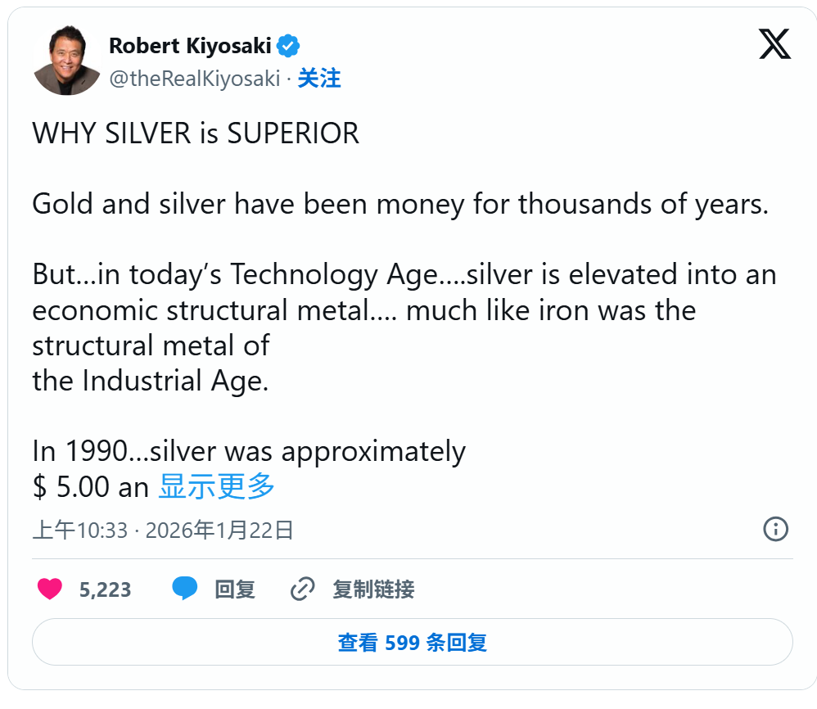Screen dimensions: 817x709
Task: Open the @theRealKiyosaki handle link
Action: pos(194,79)
